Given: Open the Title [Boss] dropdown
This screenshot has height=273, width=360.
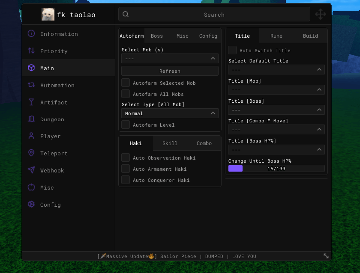Looking at the screenshot, I should 276,110.
